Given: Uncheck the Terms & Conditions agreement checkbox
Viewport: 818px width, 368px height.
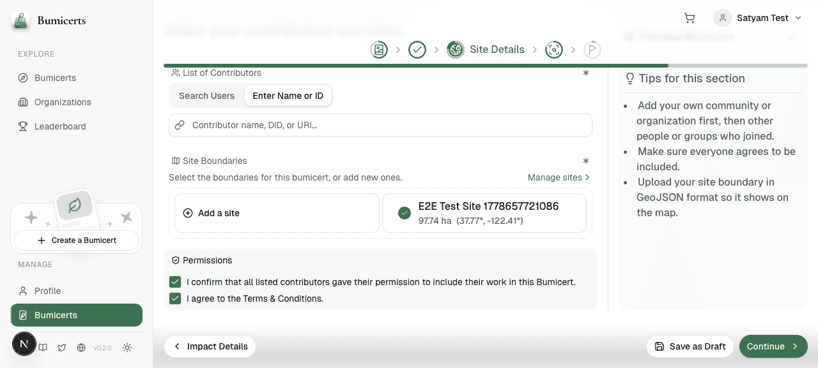Looking at the screenshot, I should [175, 298].
